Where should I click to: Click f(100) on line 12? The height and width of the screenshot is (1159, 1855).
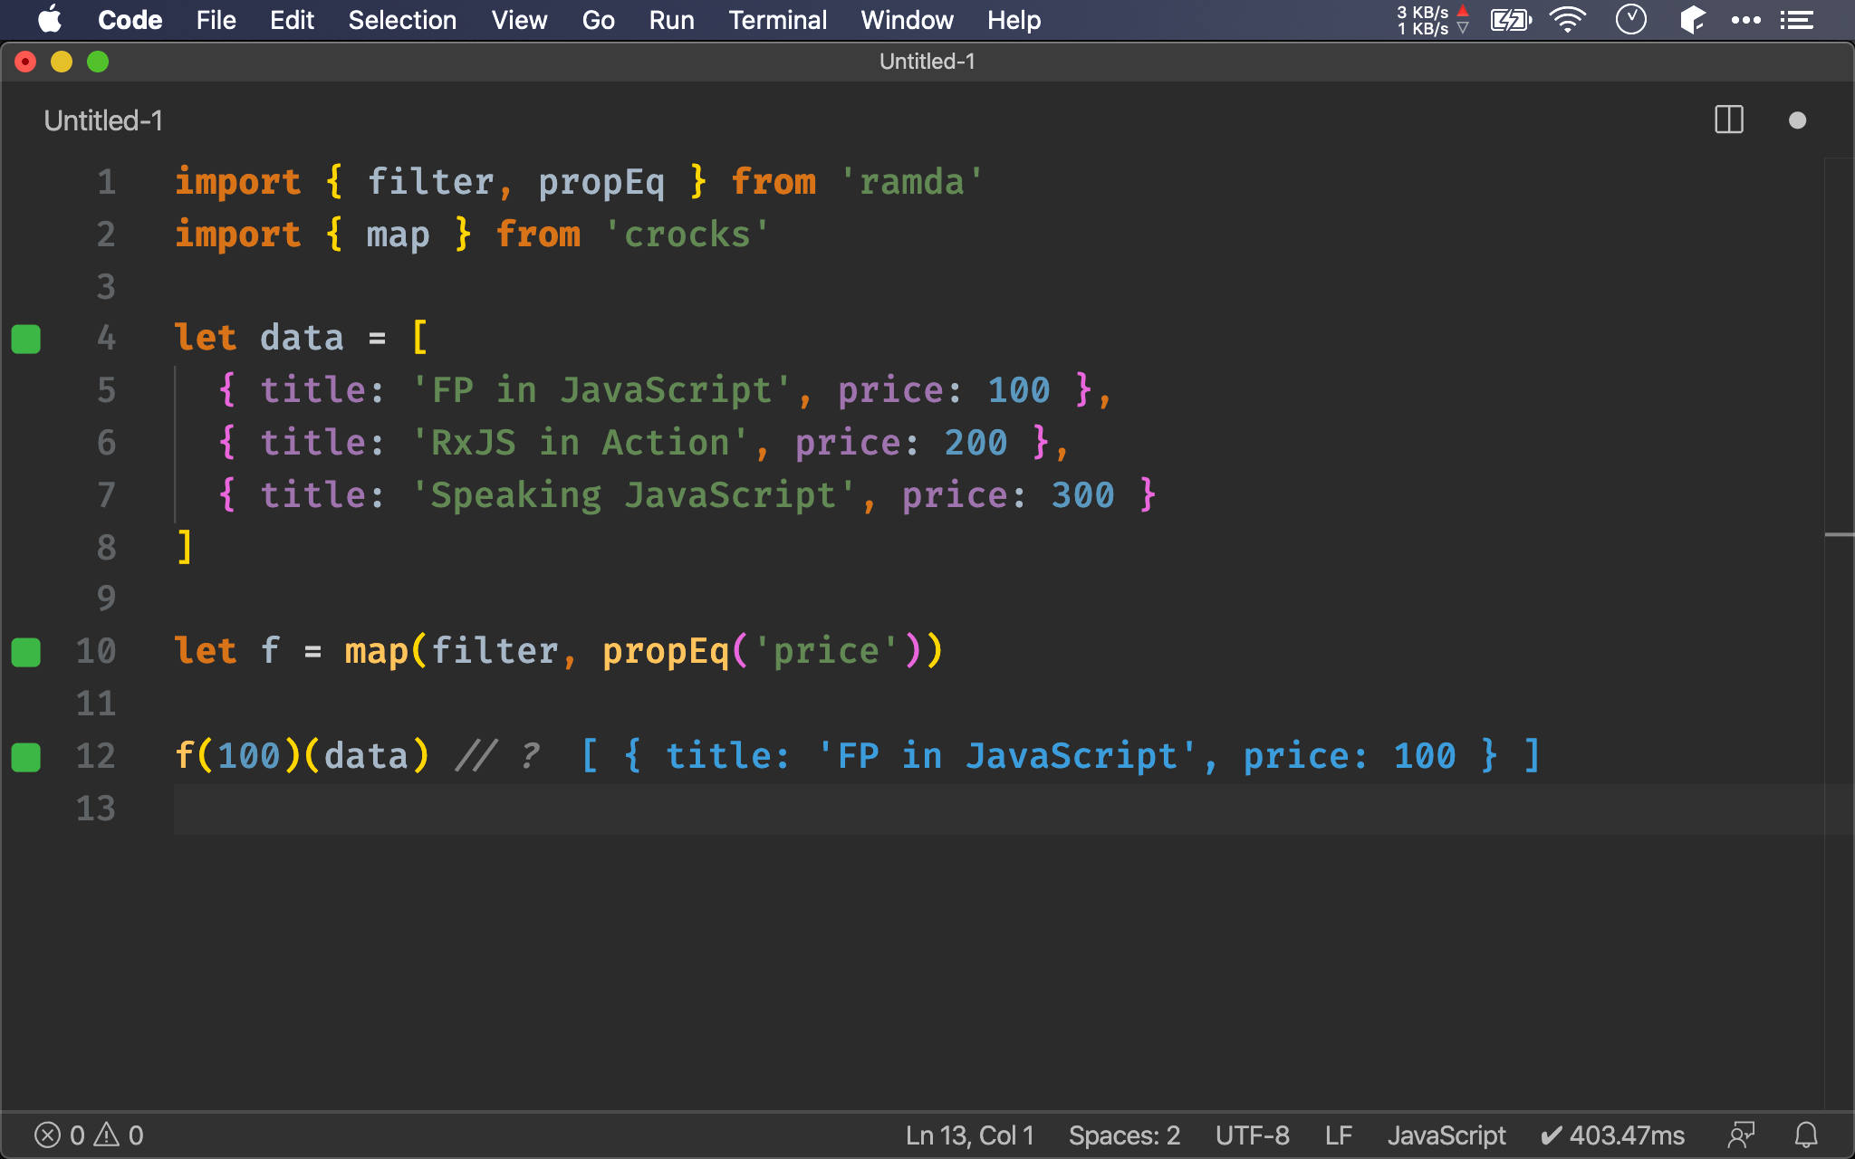(237, 756)
